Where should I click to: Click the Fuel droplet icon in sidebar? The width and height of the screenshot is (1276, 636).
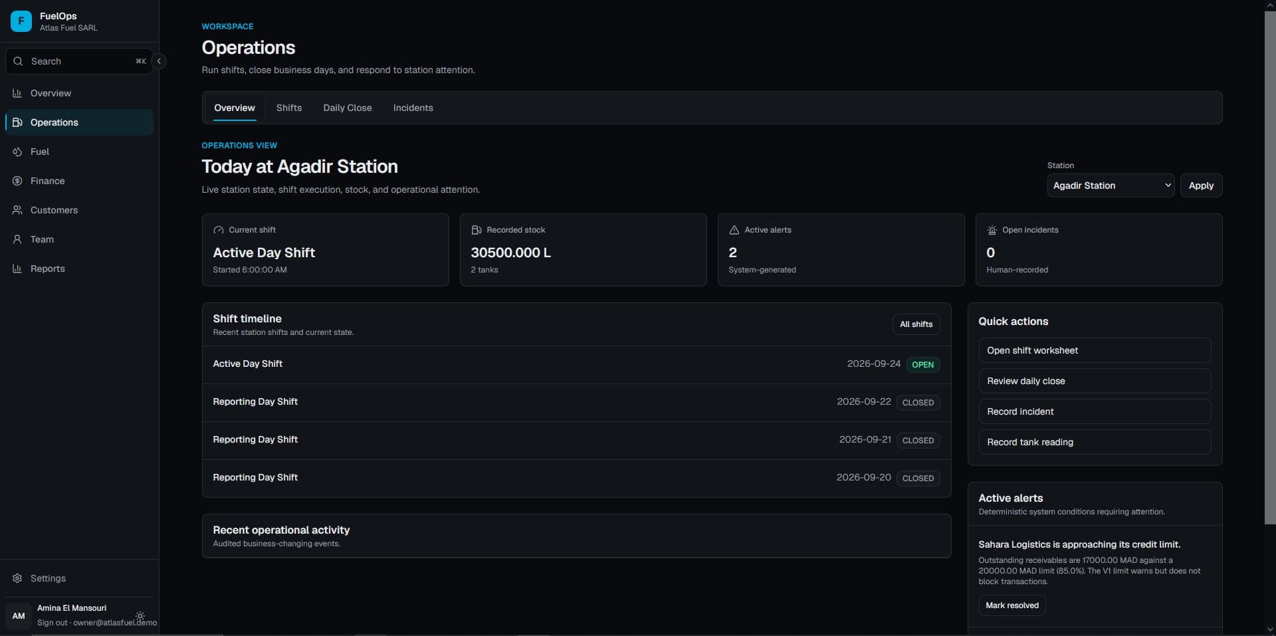tap(17, 152)
